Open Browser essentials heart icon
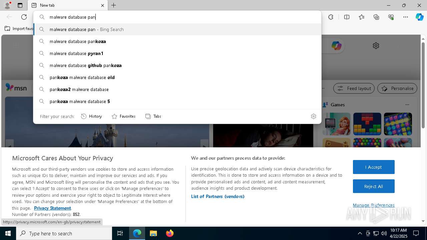This screenshot has width=427, height=240. tap(391, 17)
